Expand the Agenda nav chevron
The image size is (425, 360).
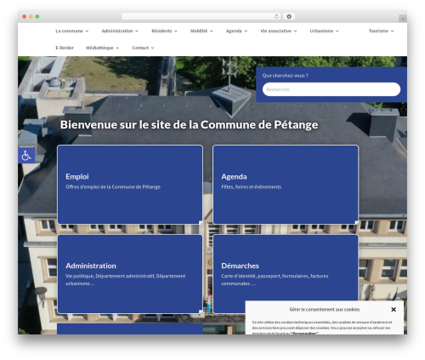(246, 31)
